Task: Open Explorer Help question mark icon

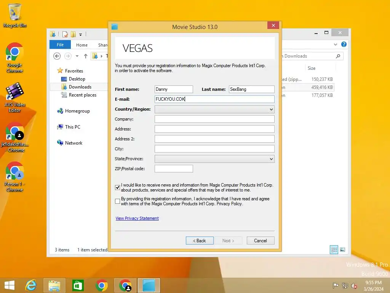Action: coord(344,44)
